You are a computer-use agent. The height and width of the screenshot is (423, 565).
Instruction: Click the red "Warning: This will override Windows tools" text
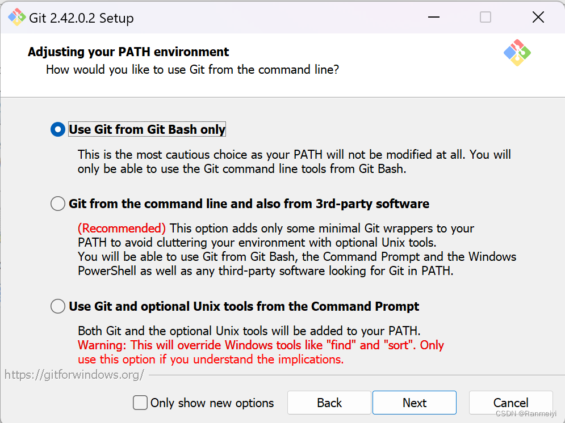coord(261,345)
